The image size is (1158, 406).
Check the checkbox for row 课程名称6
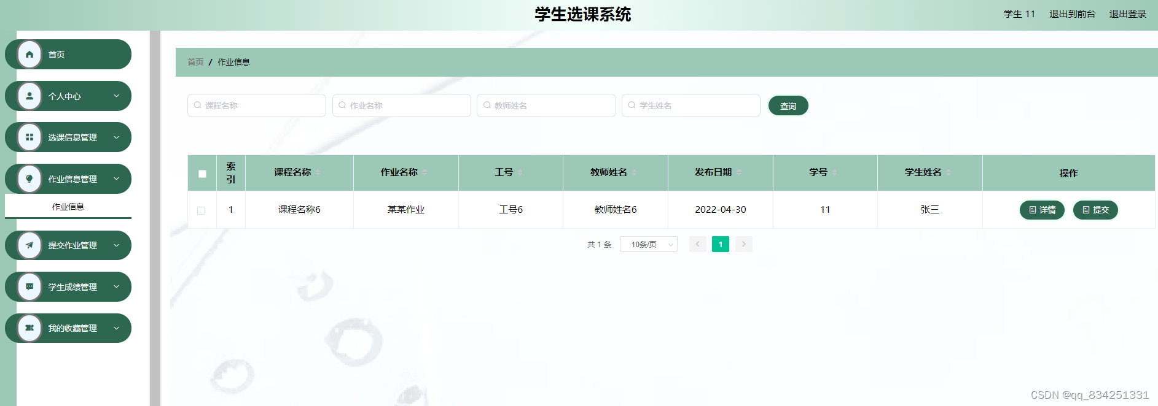point(201,210)
